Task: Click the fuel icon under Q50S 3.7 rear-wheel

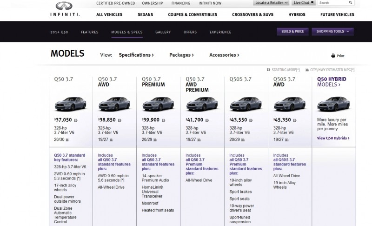Action: point(243,140)
